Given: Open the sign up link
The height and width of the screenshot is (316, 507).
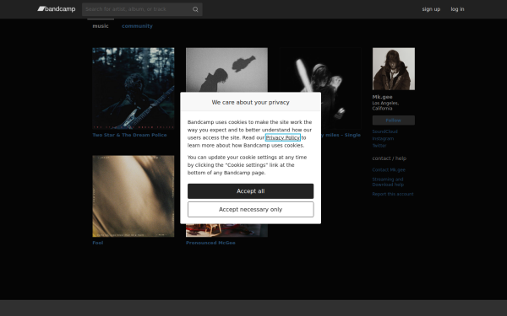Looking at the screenshot, I should click(x=431, y=9).
